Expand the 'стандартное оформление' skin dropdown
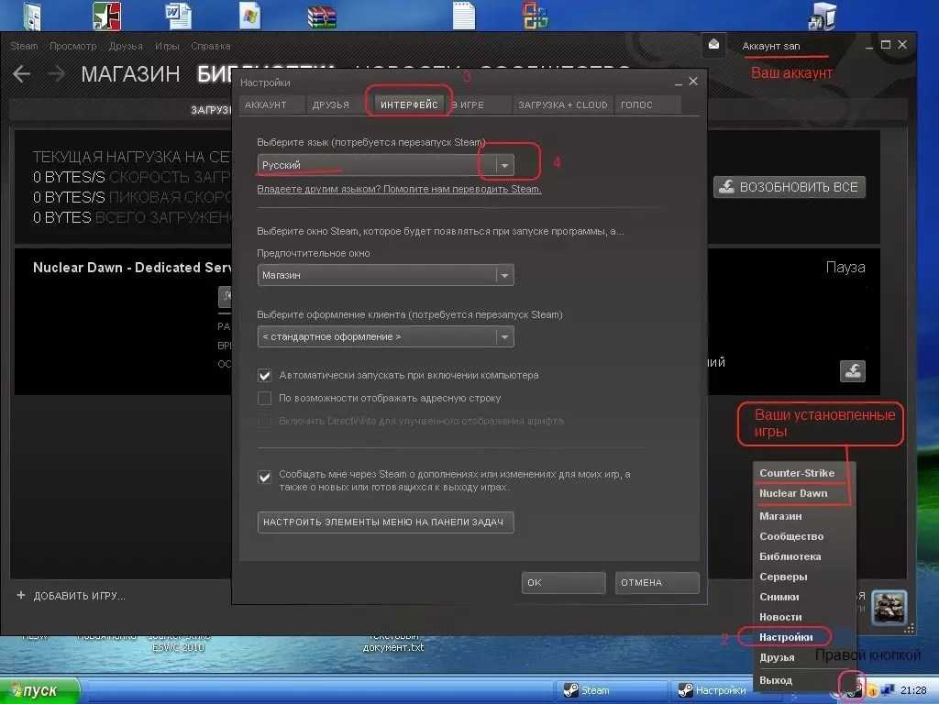Viewport: 939px width, 704px height. point(503,336)
